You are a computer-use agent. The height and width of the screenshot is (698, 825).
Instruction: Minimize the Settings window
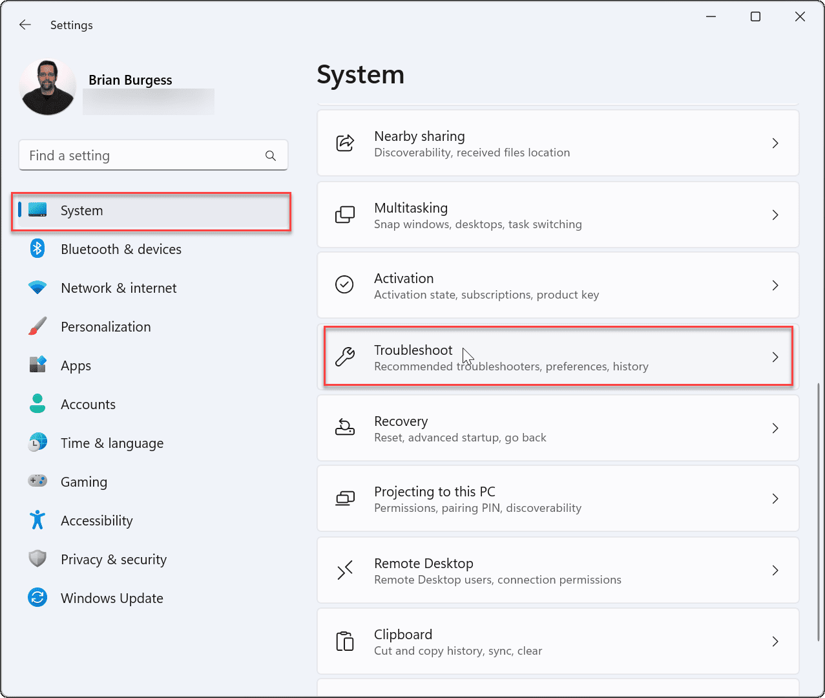(x=711, y=17)
